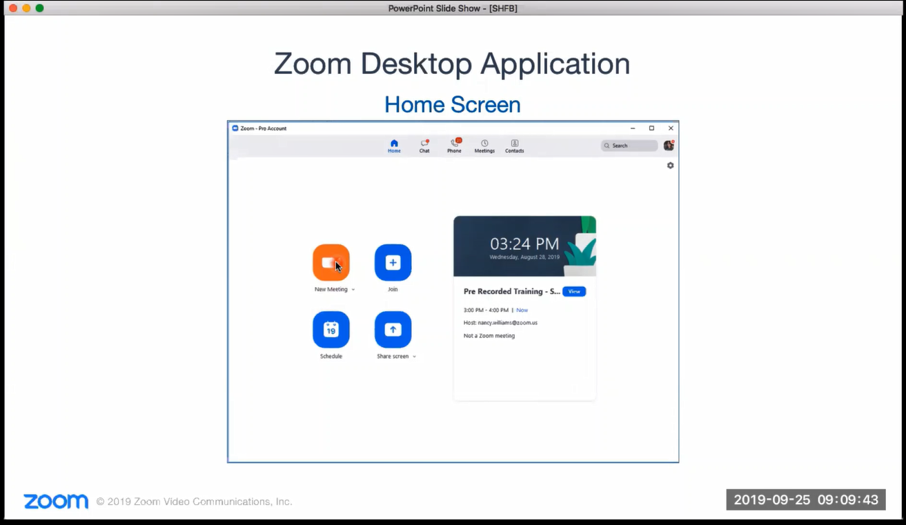Open the Schedule calendar icon
906x525 pixels.
(x=331, y=330)
